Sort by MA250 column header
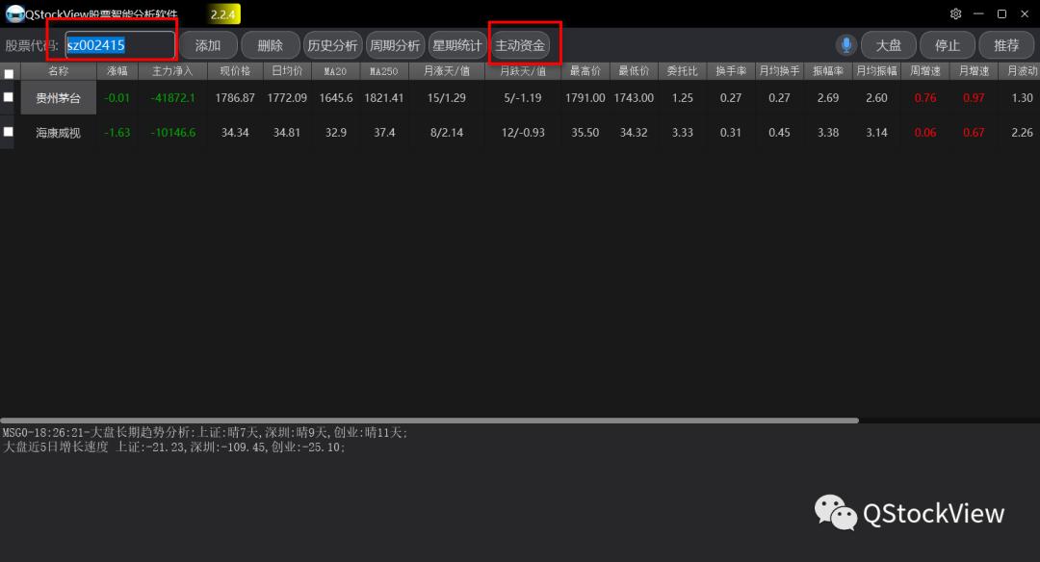The image size is (1040, 562). [384, 71]
